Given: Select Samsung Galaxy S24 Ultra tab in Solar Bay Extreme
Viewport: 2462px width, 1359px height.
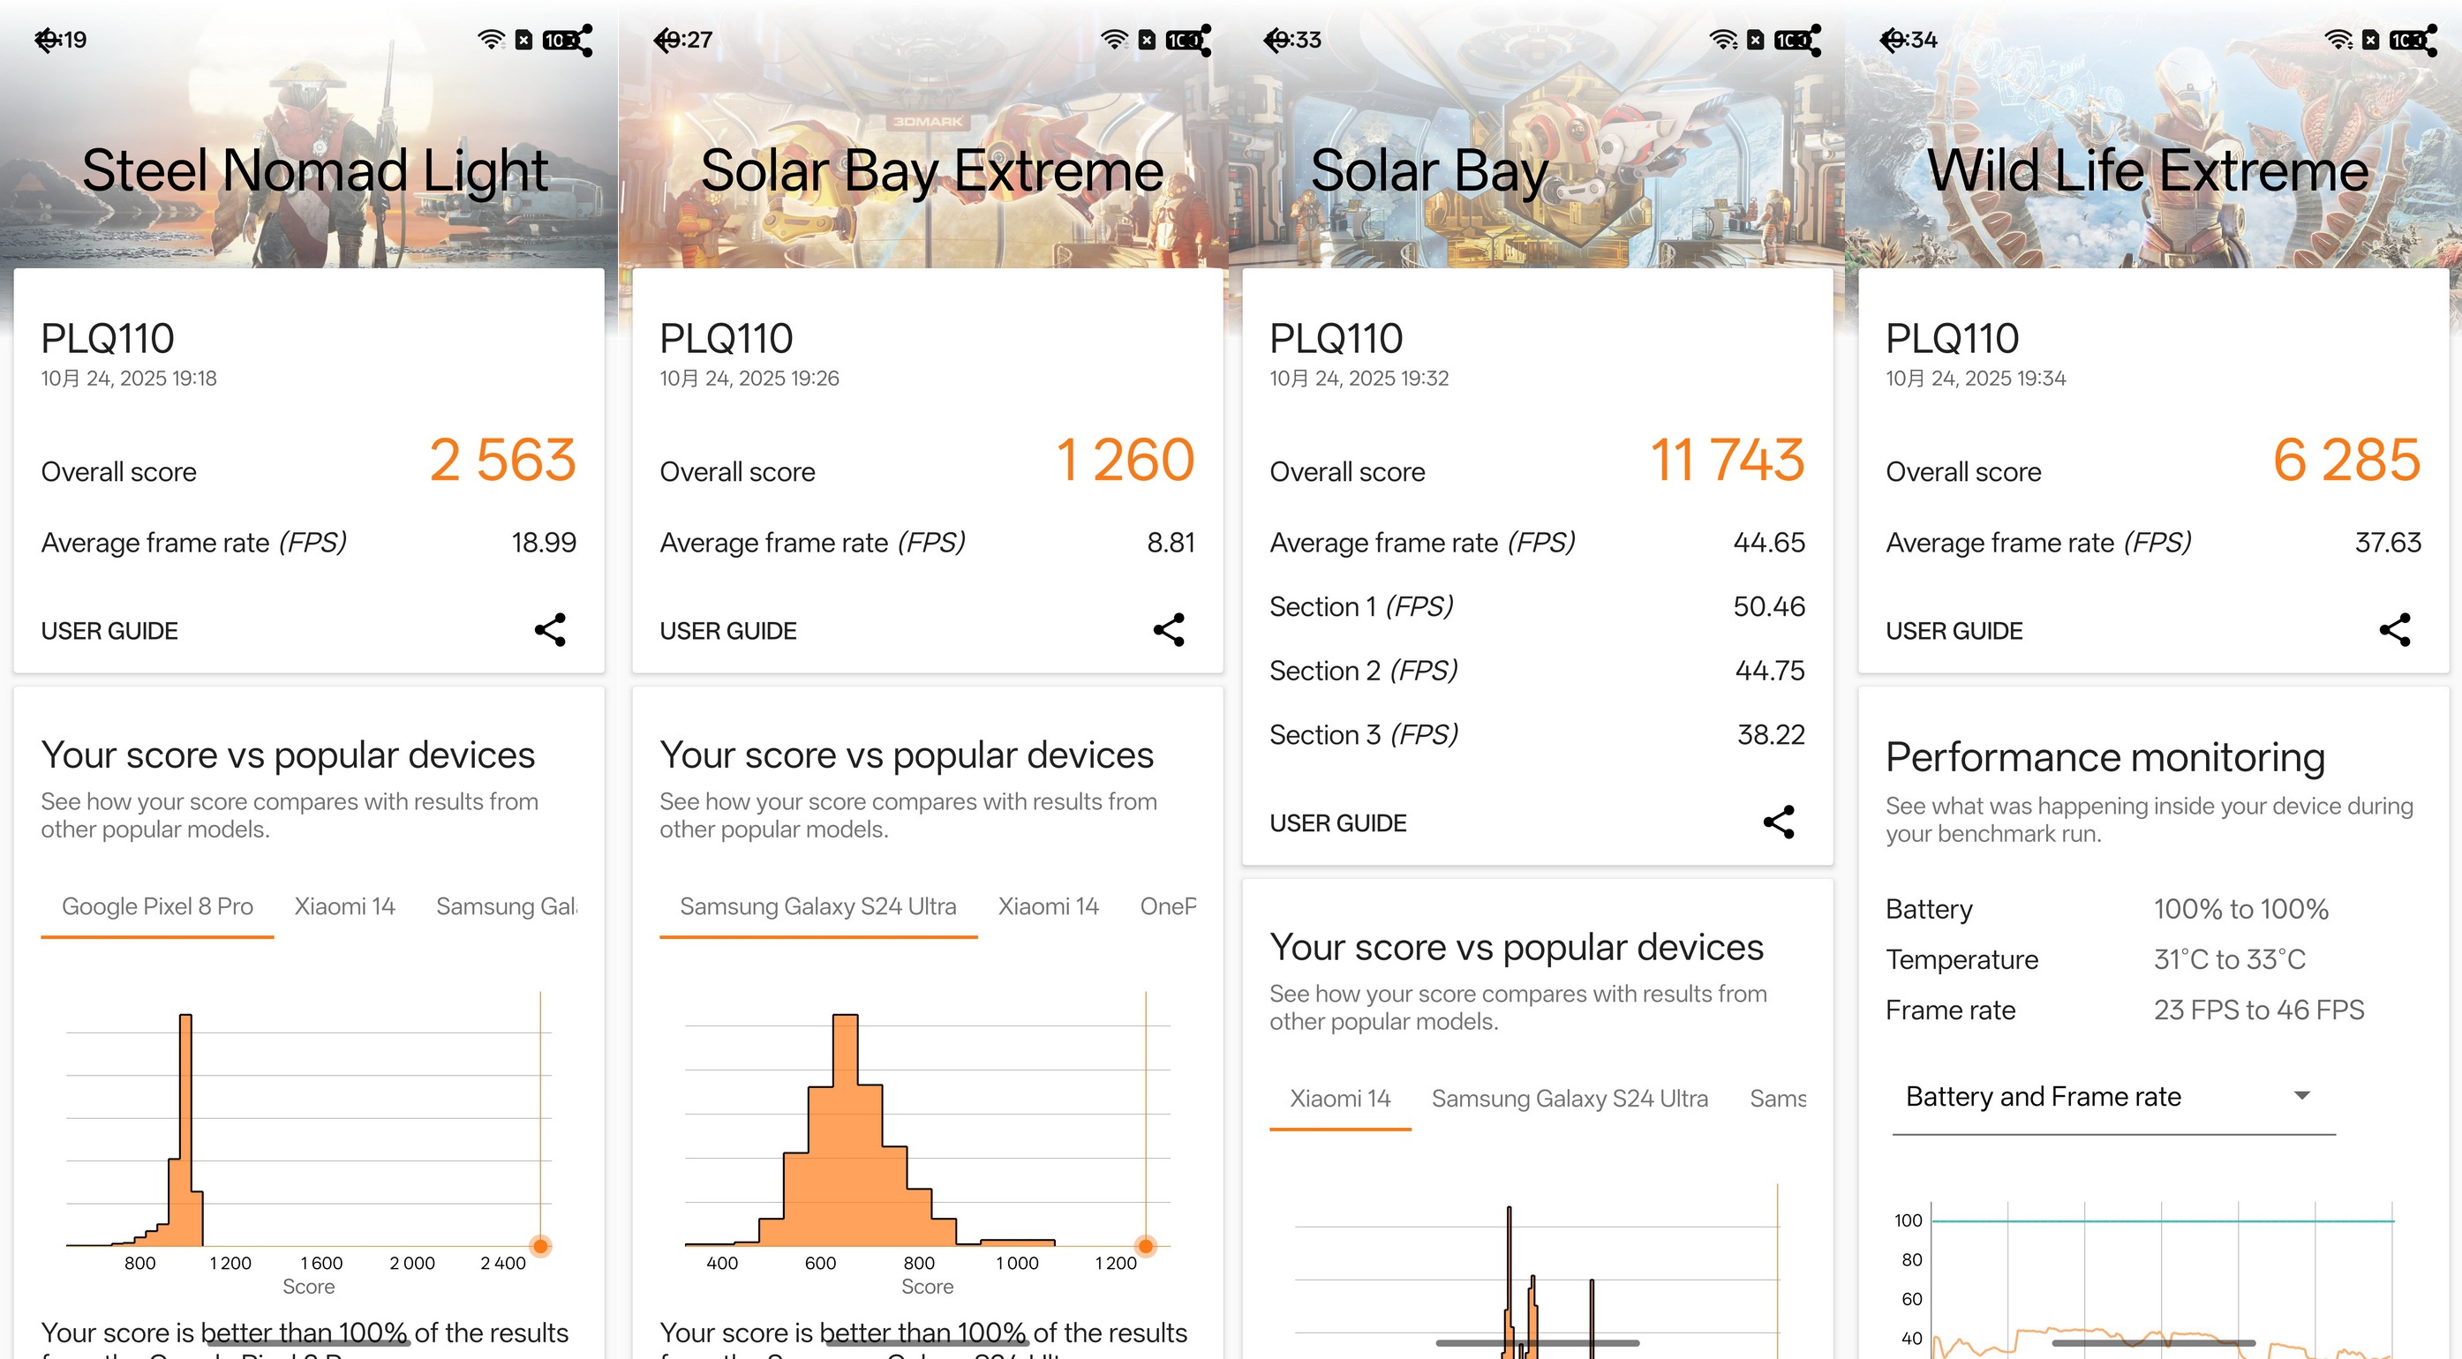Looking at the screenshot, I should pos(818,906).
